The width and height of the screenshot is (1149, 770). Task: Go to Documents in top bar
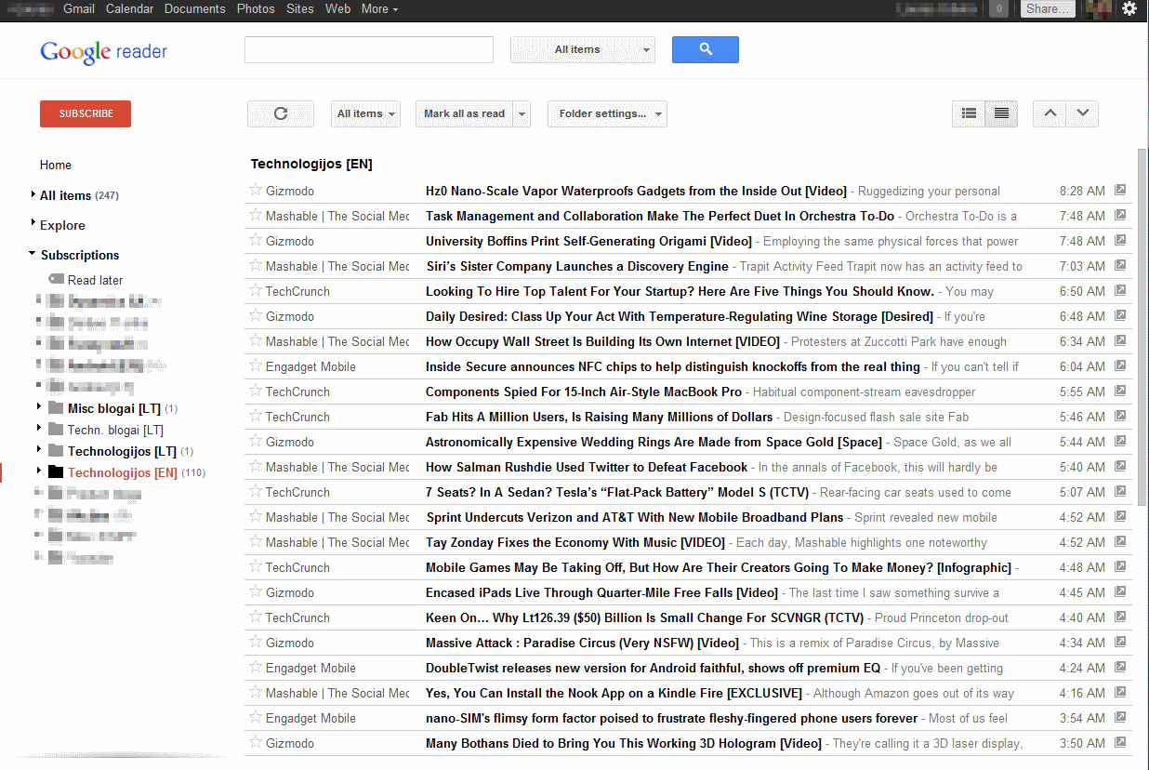pyautogui.click(x=195, y=8)
